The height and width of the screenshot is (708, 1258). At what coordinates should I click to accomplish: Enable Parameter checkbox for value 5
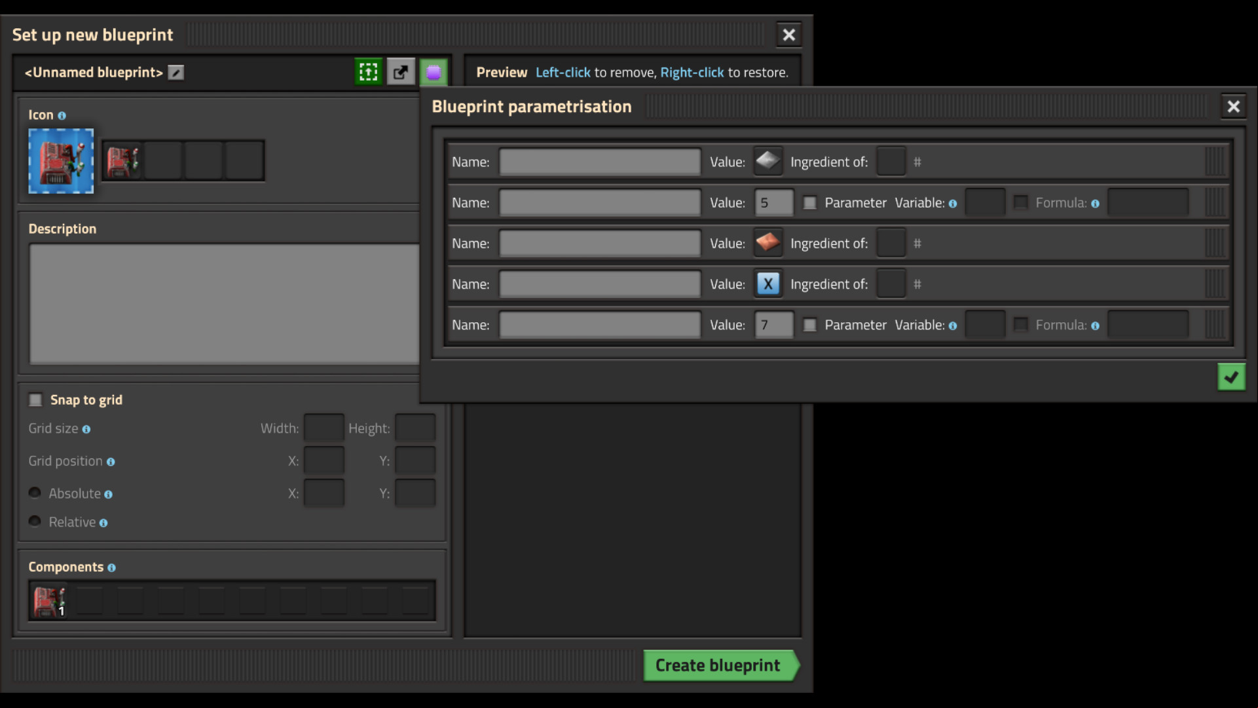pos(810,203)
